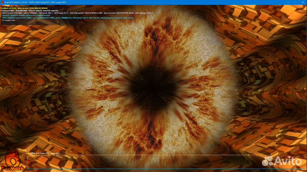Select the GPU temperature label above the graph
Viewport: 307px width, 172px height.
coord(45,153)
